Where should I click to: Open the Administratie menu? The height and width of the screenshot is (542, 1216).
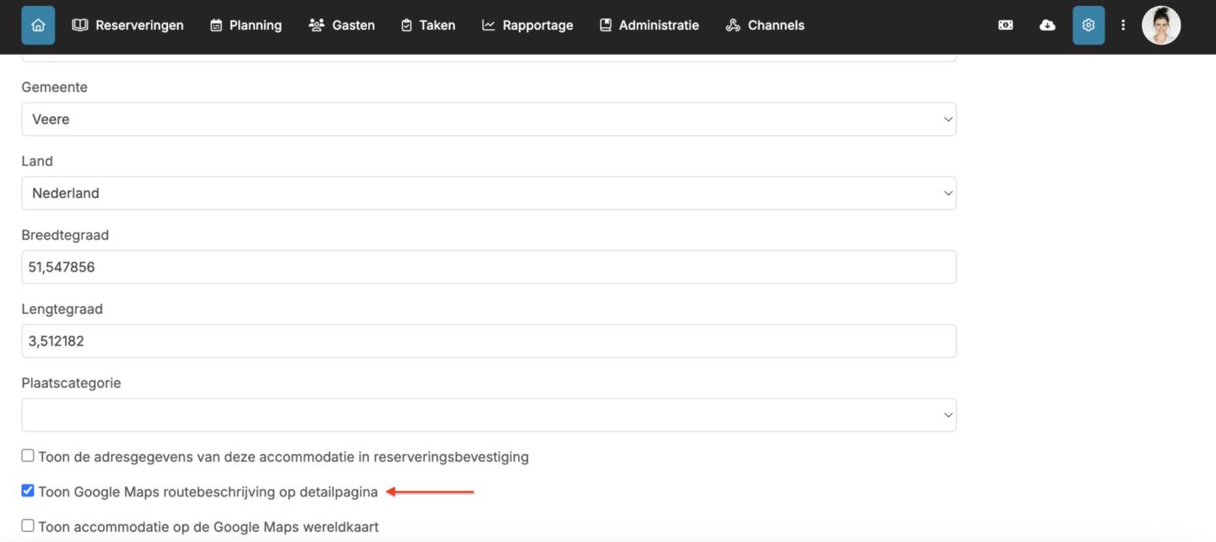[649, 25]
